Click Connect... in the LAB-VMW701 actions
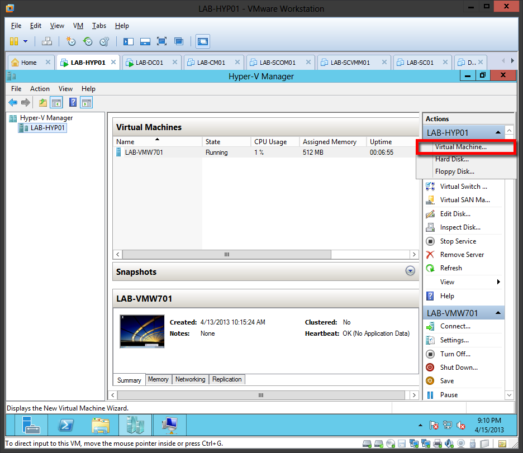This screenshot has height=453, width=523. (x=455, y=326)
